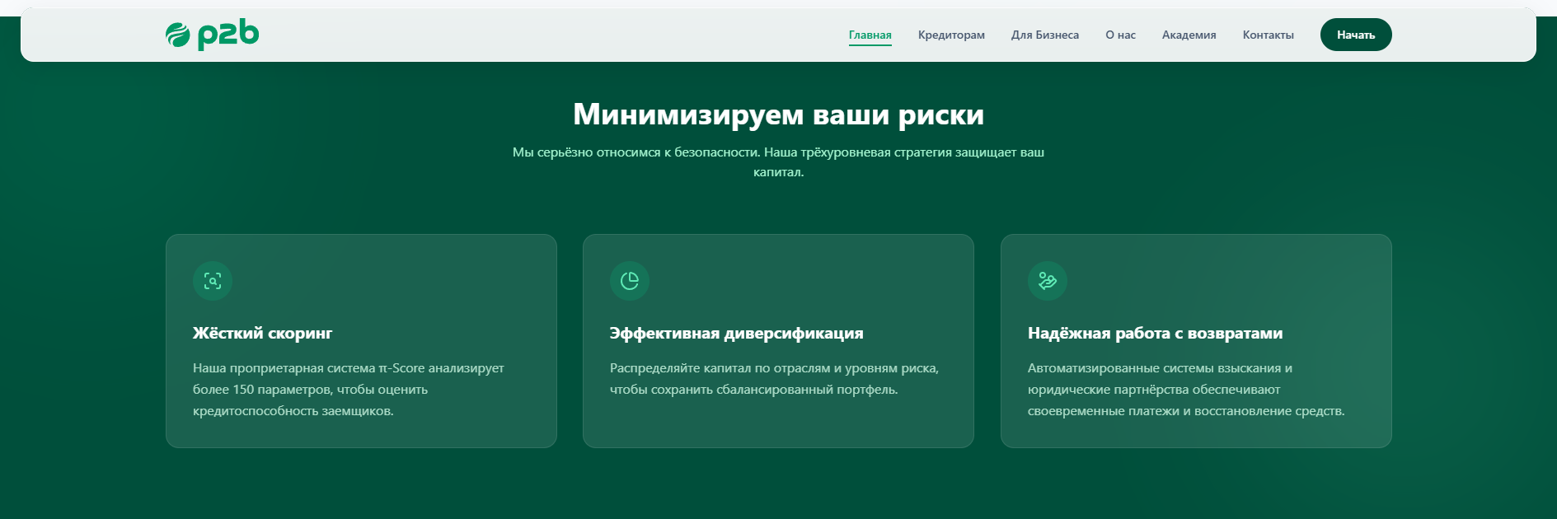The height and width of the screenshot is (519, 1557).
Task: Go to the Кредиторам page
Action: pyautogui.click(x=951, y=35)
